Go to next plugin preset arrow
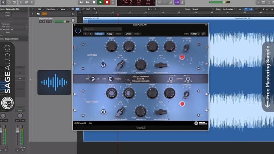Screen dimensions: 274x154 (x=90, y=34)
